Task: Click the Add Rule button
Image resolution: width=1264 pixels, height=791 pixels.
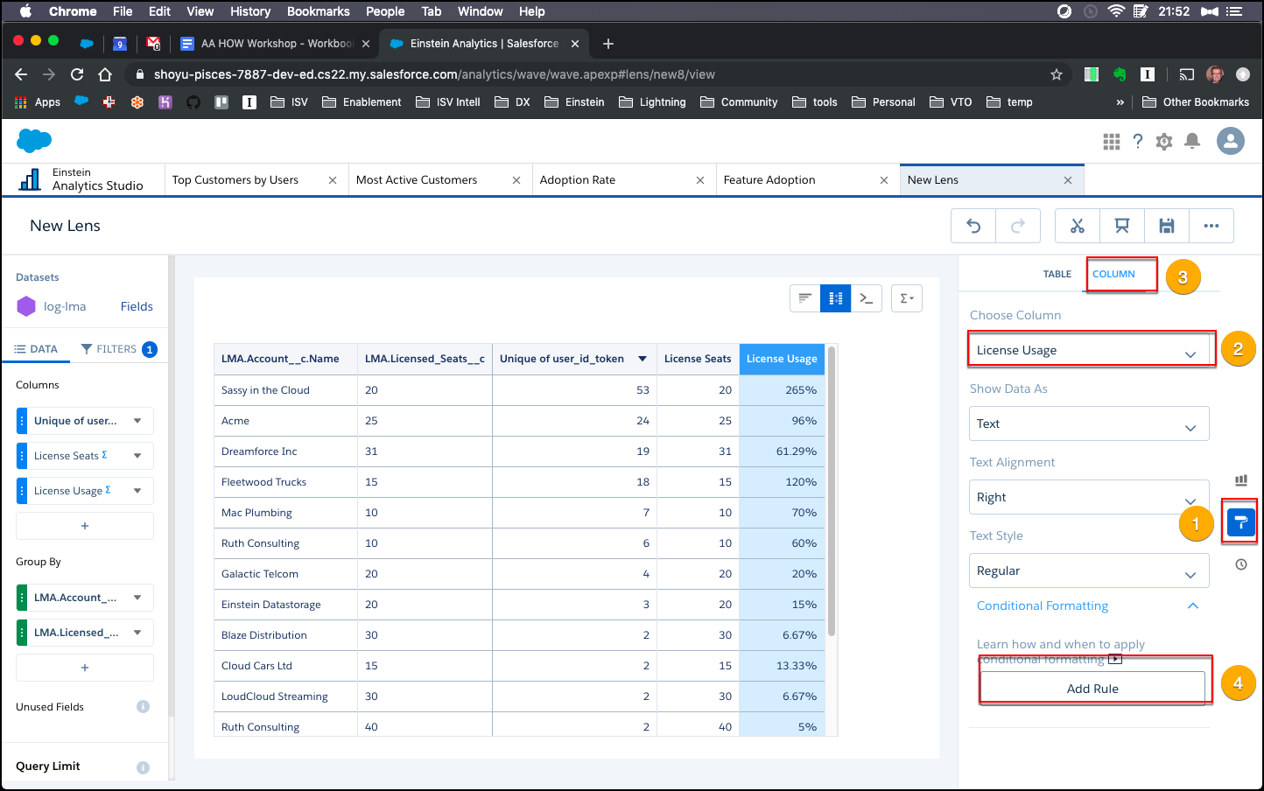Action: tap(1092, 689)
